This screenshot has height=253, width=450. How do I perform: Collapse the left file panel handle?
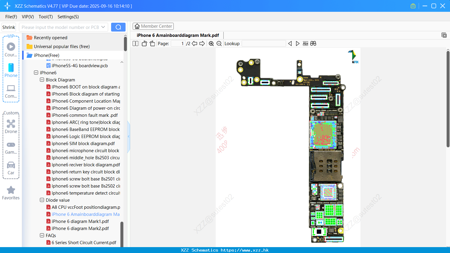coord(129,137)
